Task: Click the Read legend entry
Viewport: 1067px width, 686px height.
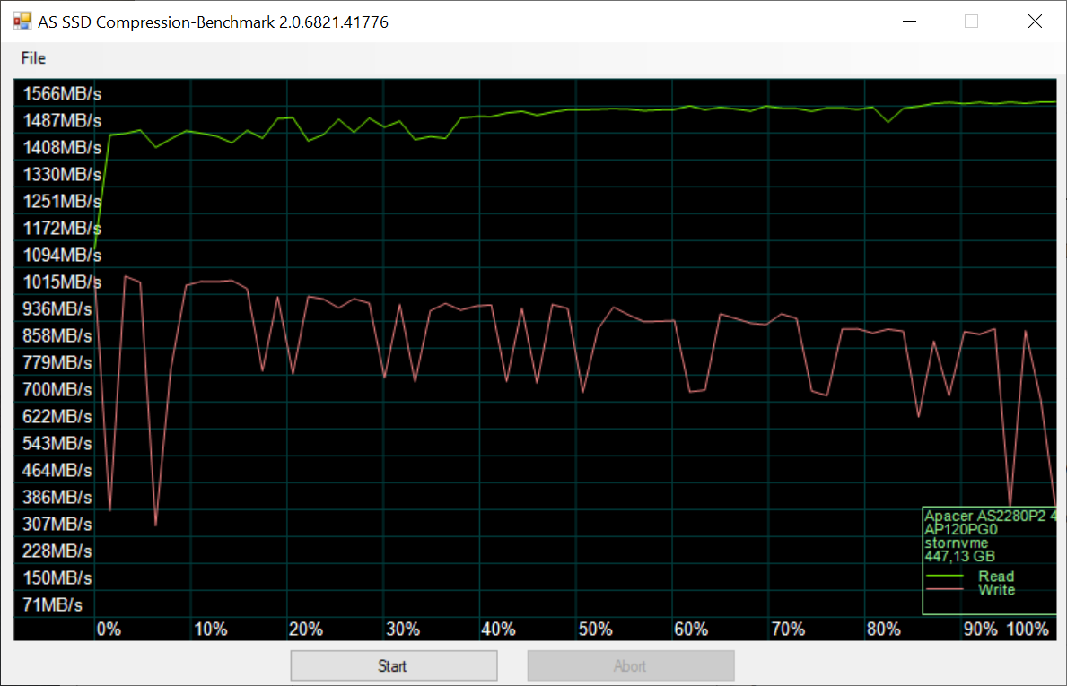Action: 996,577
